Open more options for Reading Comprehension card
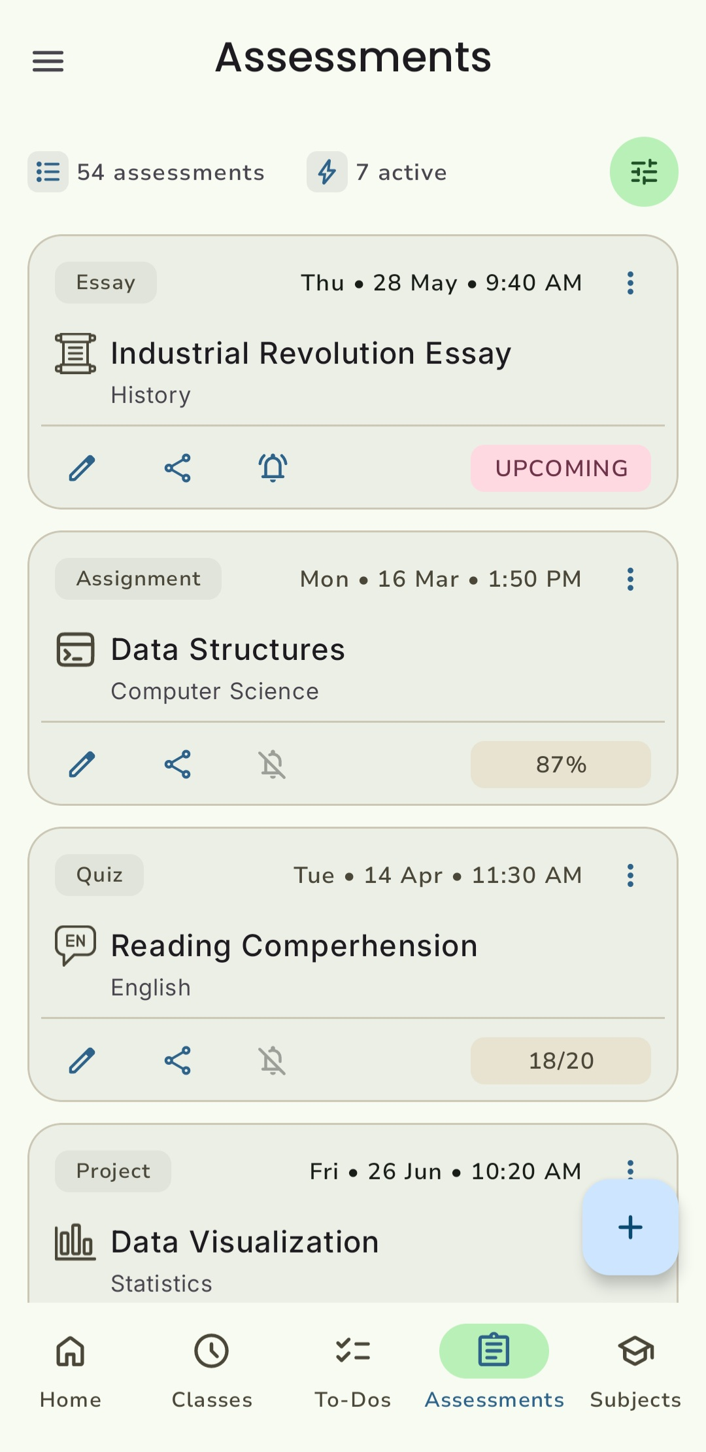Viewport: 706px width, 1452px height. click(x=630, y=875)
